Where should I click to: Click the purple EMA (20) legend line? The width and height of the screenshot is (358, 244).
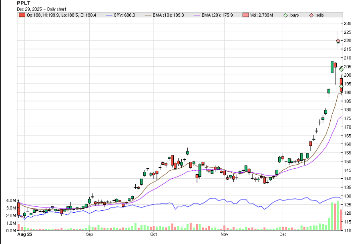click(x=197, y=15)
